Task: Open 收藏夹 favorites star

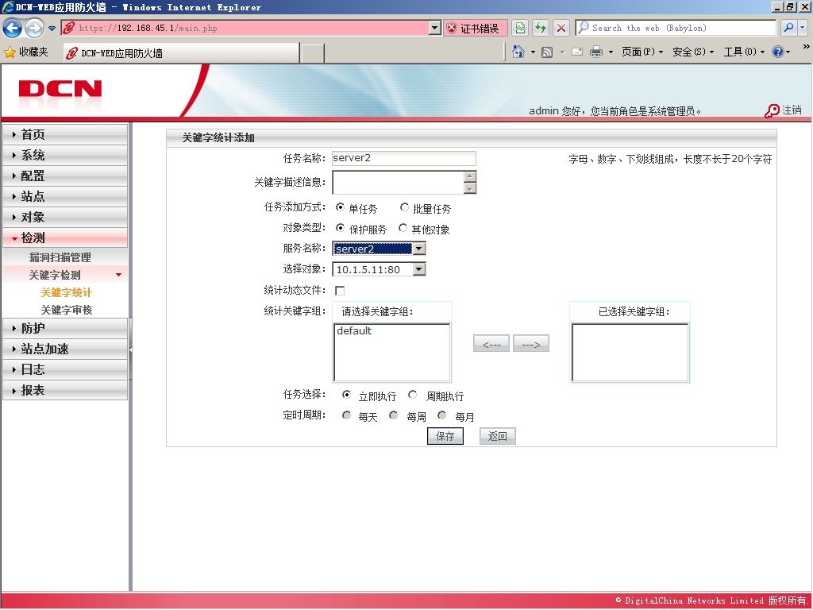Action: [26, 52]
